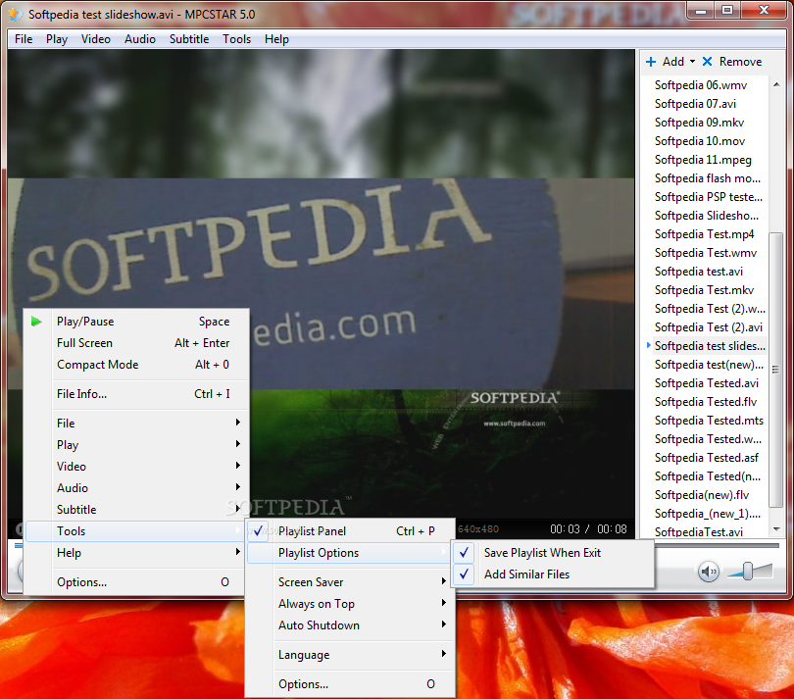Toggle the Playlist Panel checkmark
This screenshot has width=794, height=699.
[258, 530]
